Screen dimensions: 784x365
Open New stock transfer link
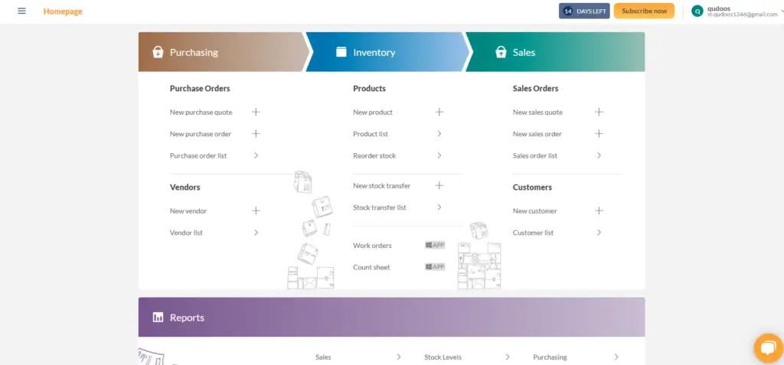pyautogui.click(x=381, y=185)
